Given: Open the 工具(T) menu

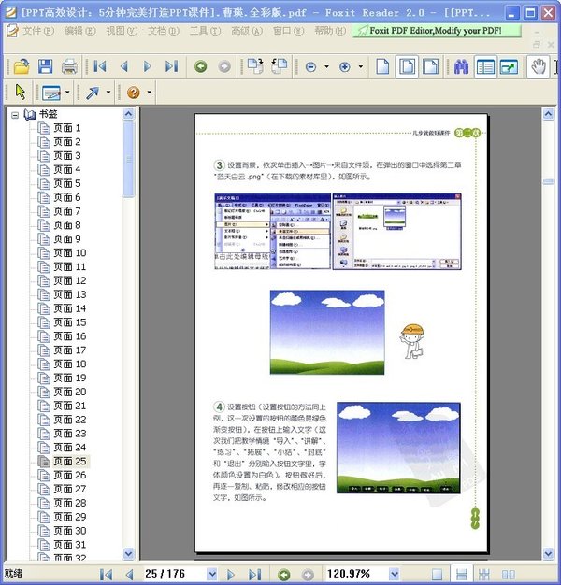Looking at the screenshot, I should tap(206, 31).
